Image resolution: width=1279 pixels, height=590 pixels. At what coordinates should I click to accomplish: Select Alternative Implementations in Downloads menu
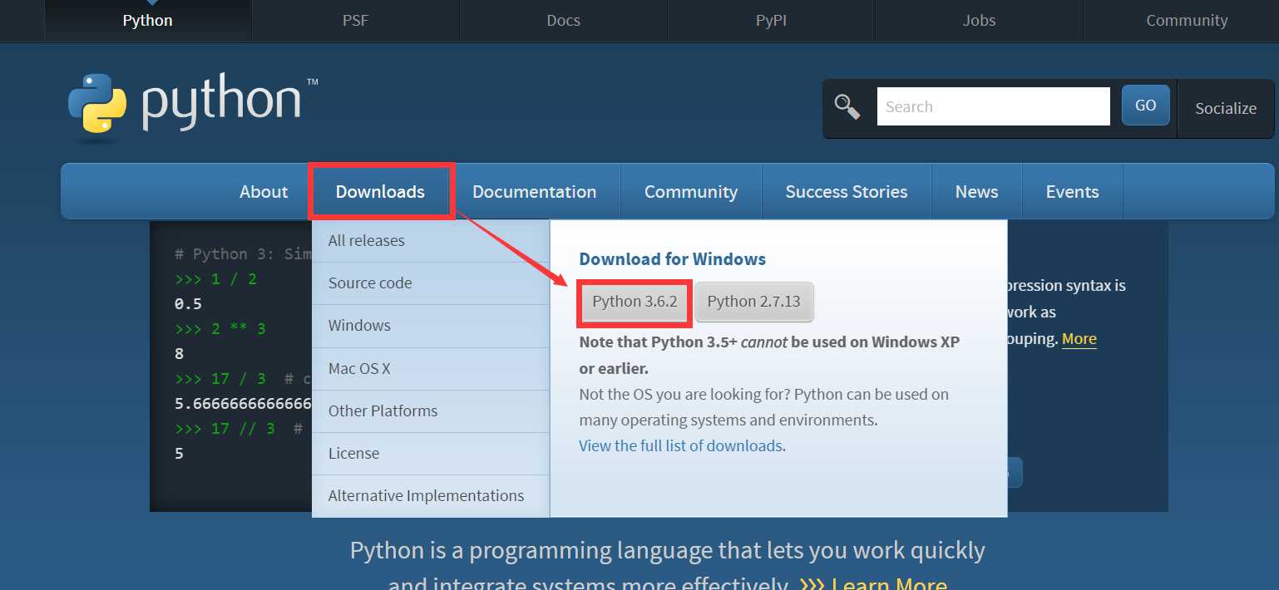[431, 496]
